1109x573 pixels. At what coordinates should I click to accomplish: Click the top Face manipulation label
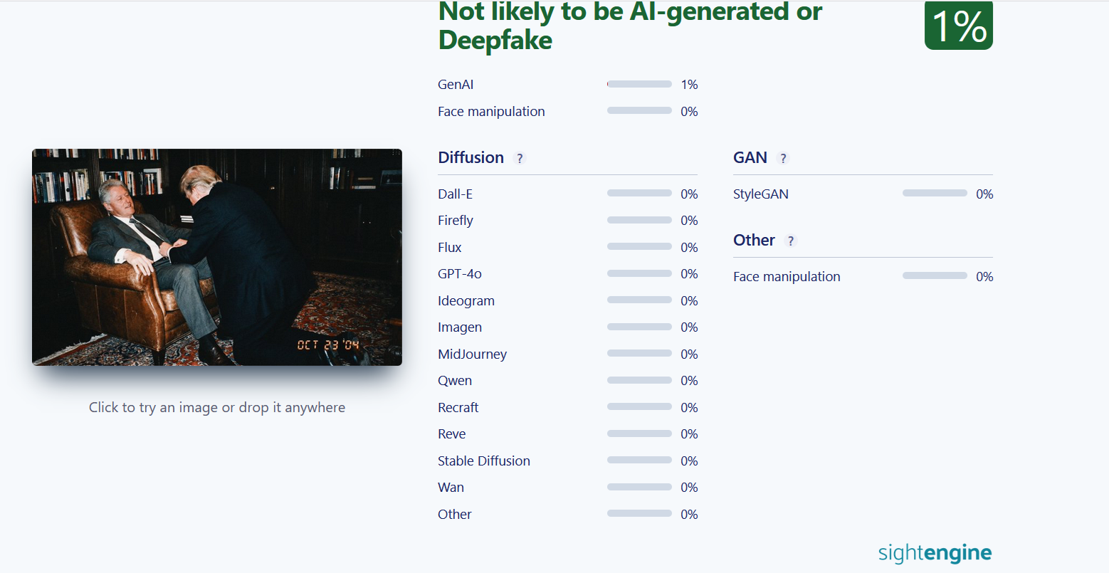491,112
